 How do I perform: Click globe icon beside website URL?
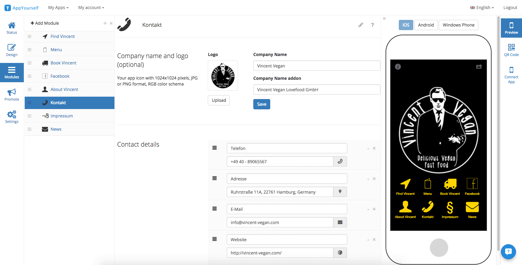click(x=340, y=253)
